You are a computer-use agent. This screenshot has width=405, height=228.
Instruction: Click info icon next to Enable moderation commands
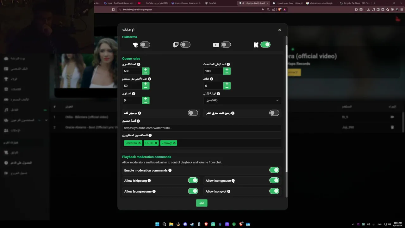point(170,170)
